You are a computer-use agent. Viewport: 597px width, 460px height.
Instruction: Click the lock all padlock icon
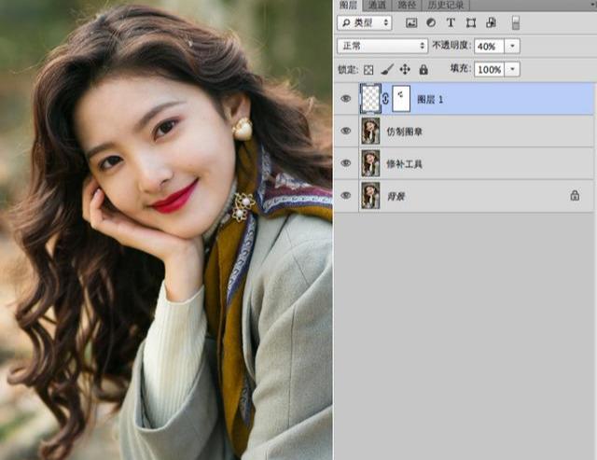tap(423, 70)
